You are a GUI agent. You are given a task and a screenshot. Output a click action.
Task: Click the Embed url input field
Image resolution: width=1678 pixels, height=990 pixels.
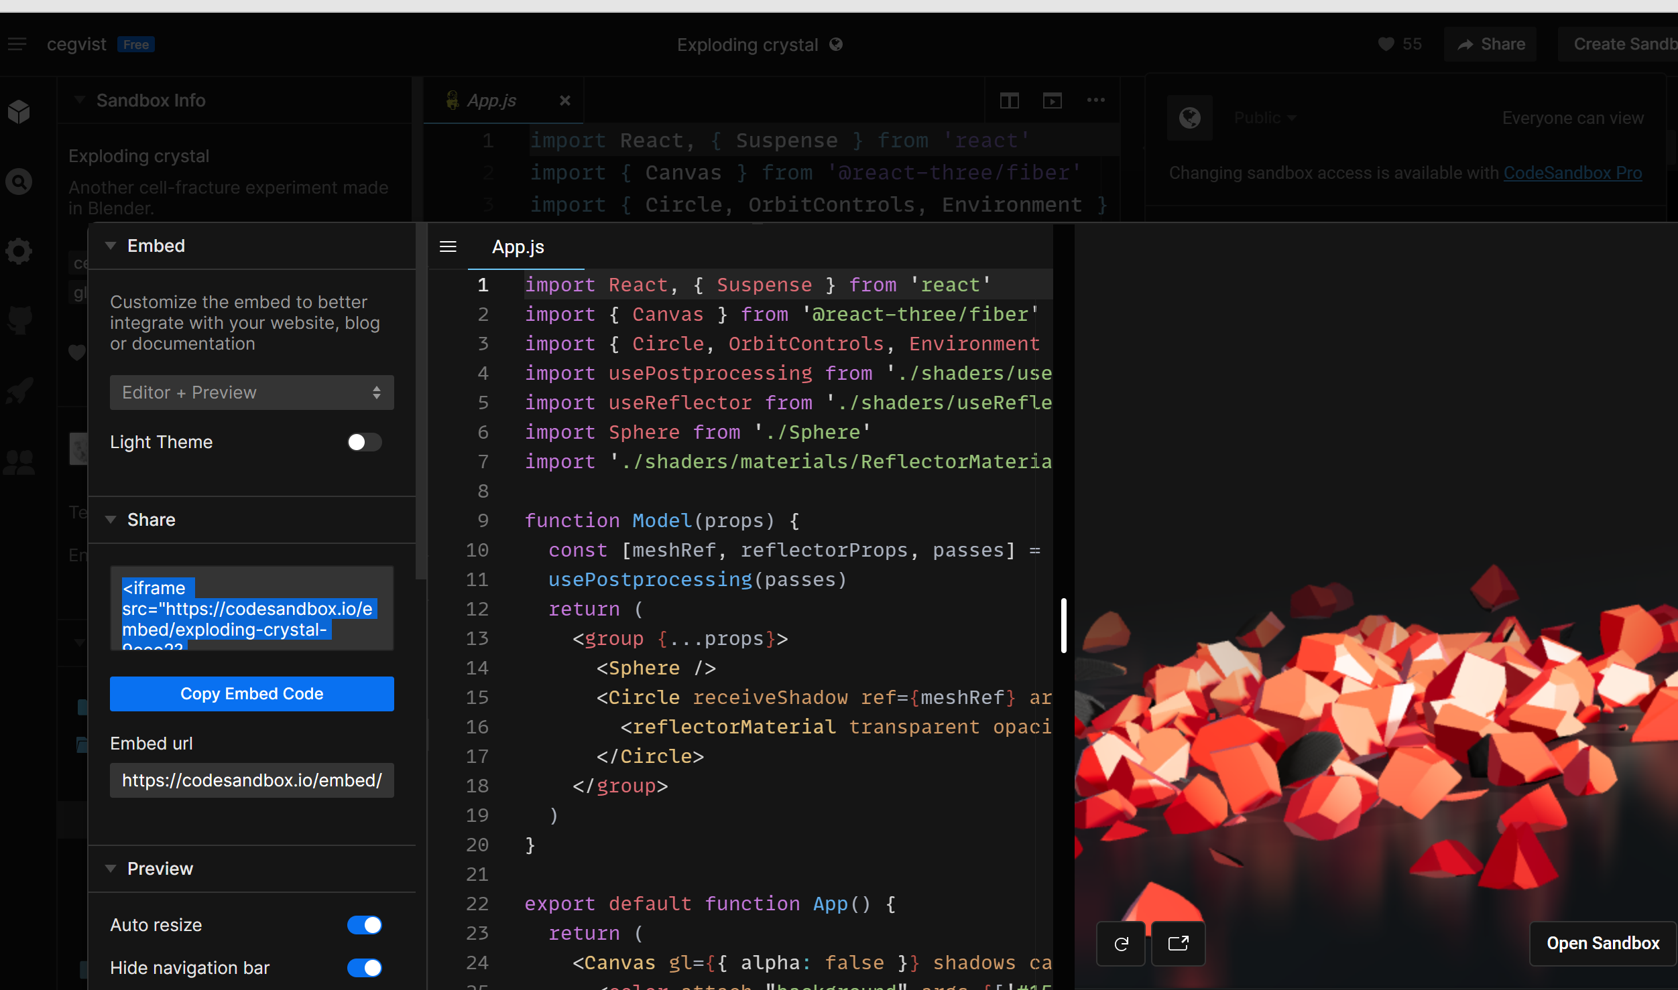(252, 780)
